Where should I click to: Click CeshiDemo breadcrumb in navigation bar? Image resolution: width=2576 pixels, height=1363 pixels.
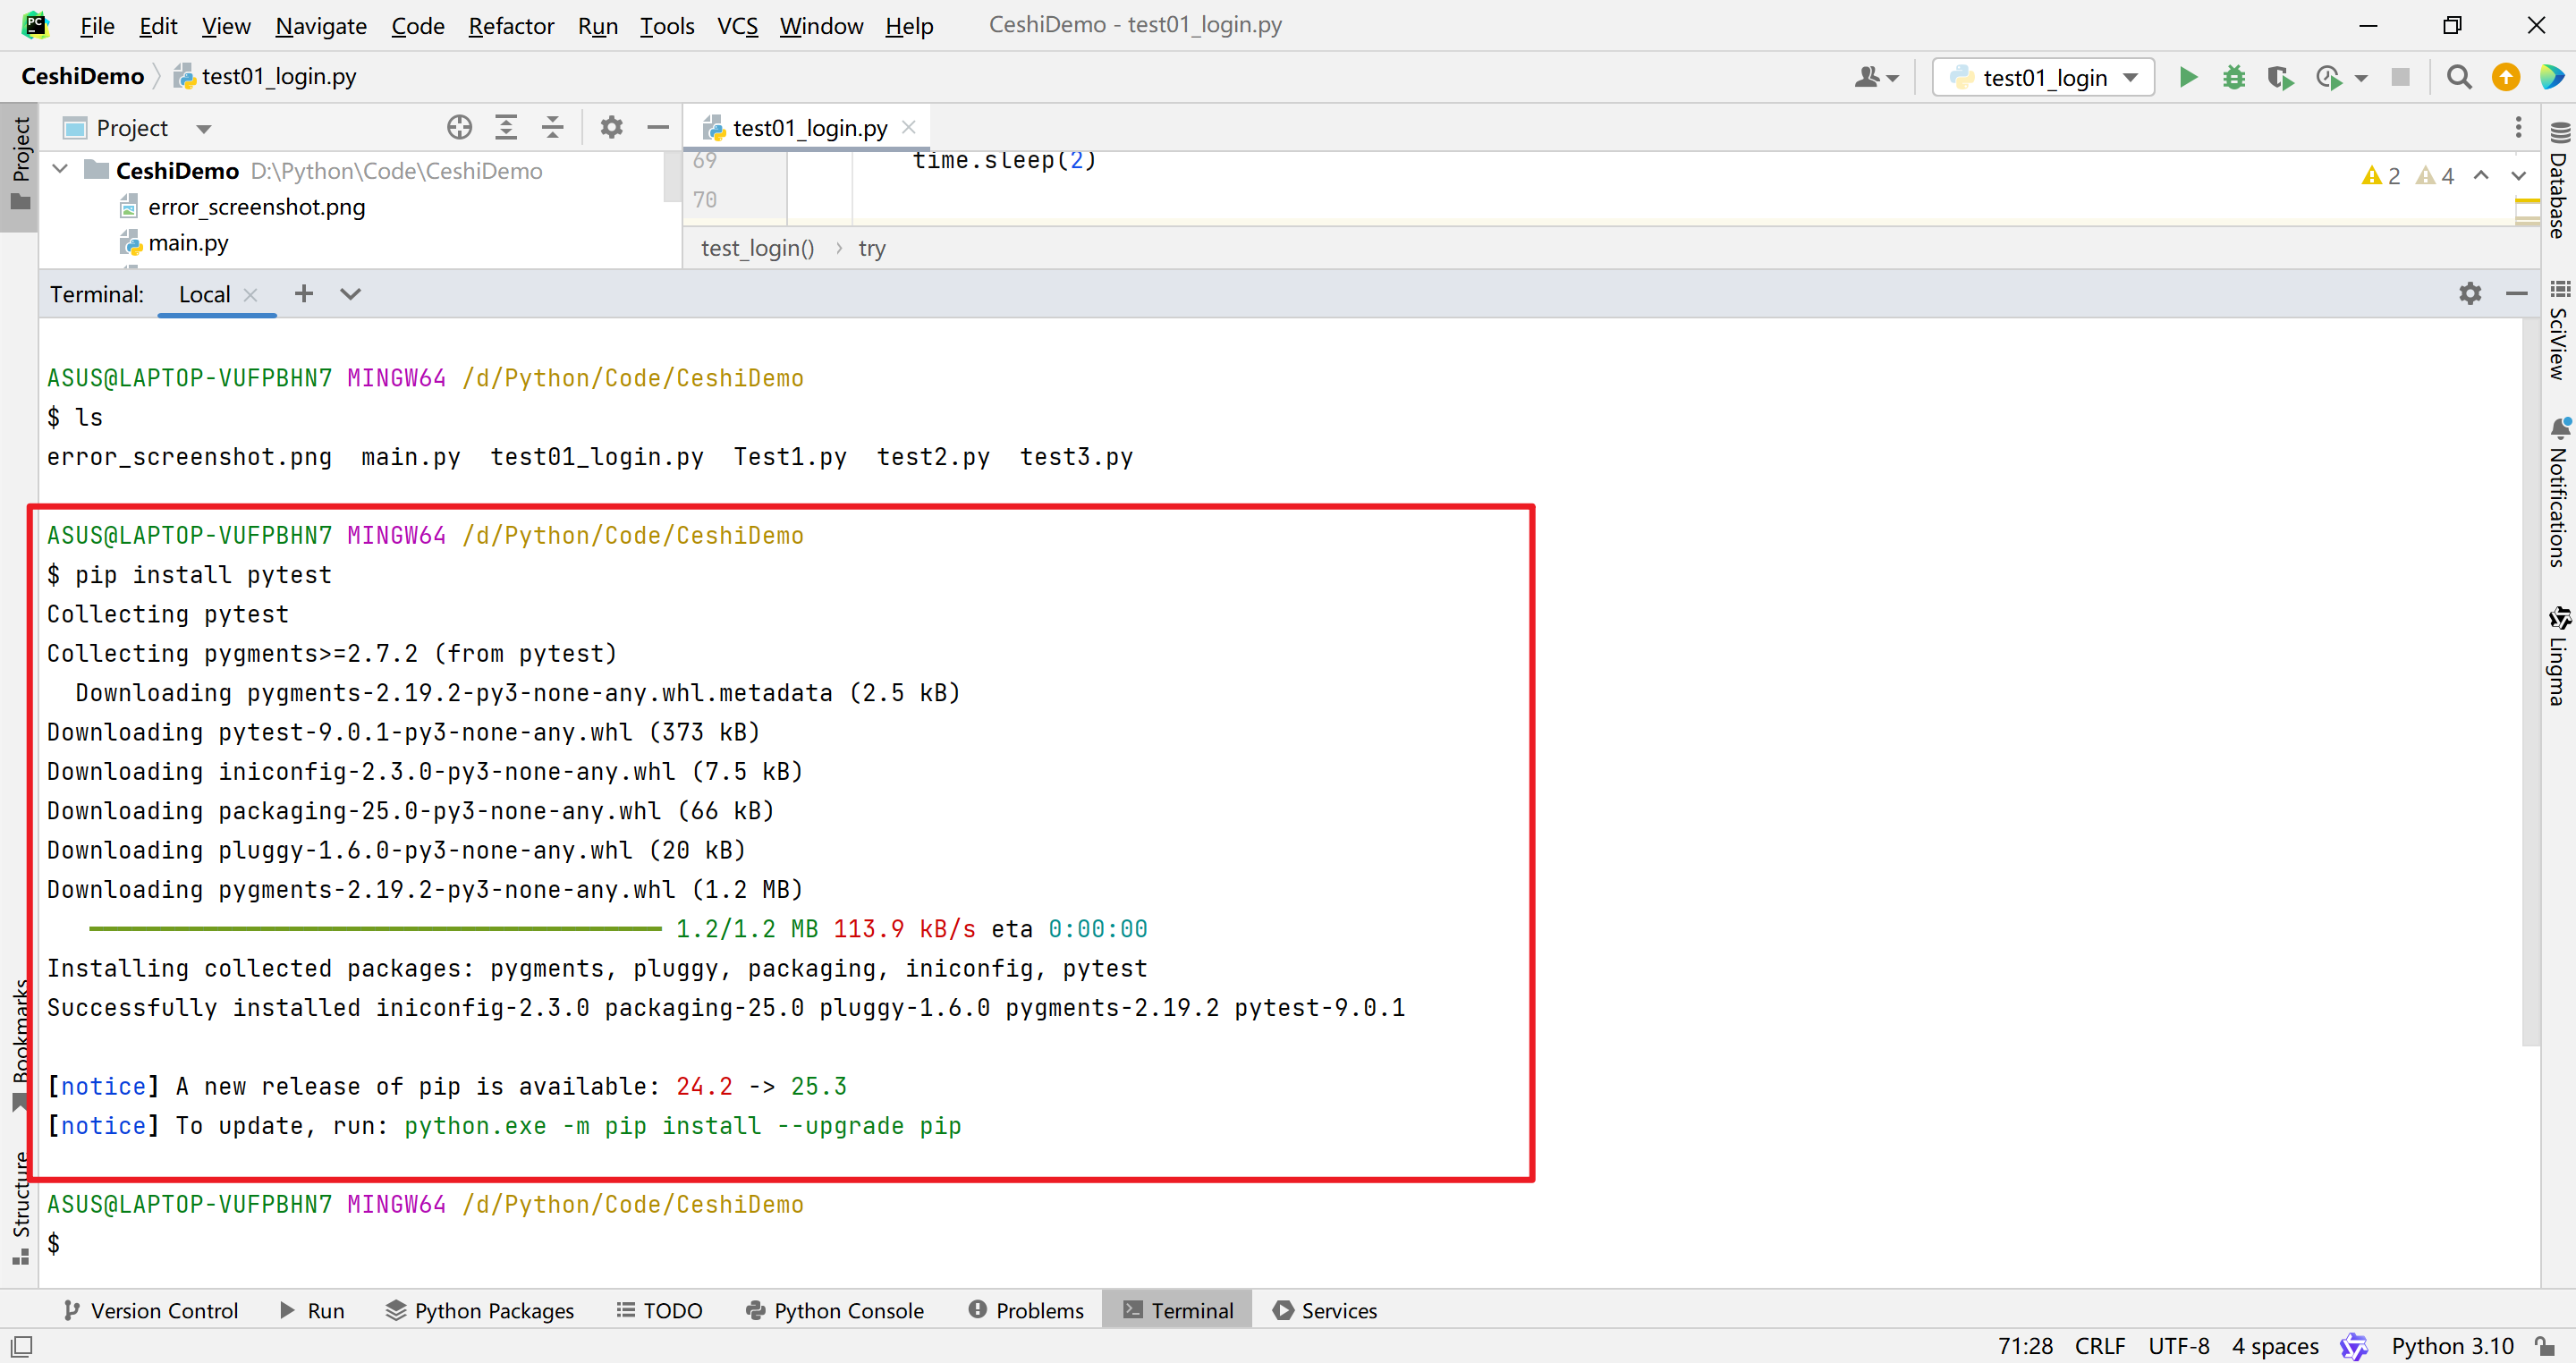click(x=82, y=76)
